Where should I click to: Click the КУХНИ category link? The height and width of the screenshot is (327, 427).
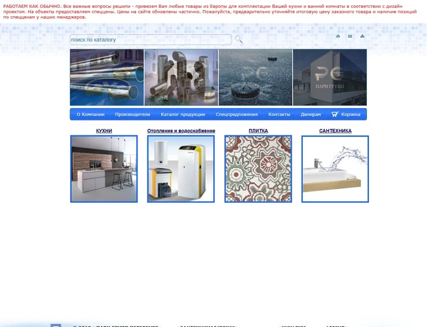point(104,131)
